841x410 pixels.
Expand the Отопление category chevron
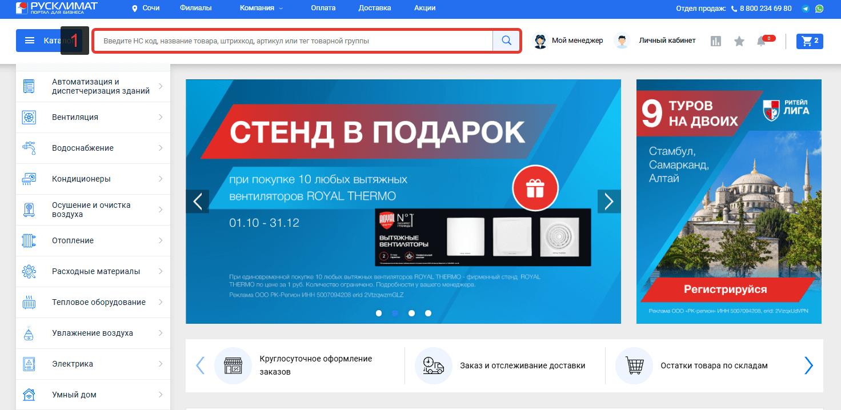161,240
